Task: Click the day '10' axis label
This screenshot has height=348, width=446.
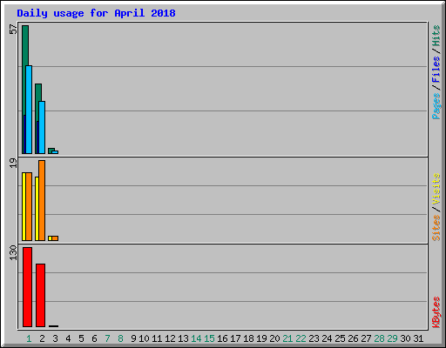Action: (144, 338)
